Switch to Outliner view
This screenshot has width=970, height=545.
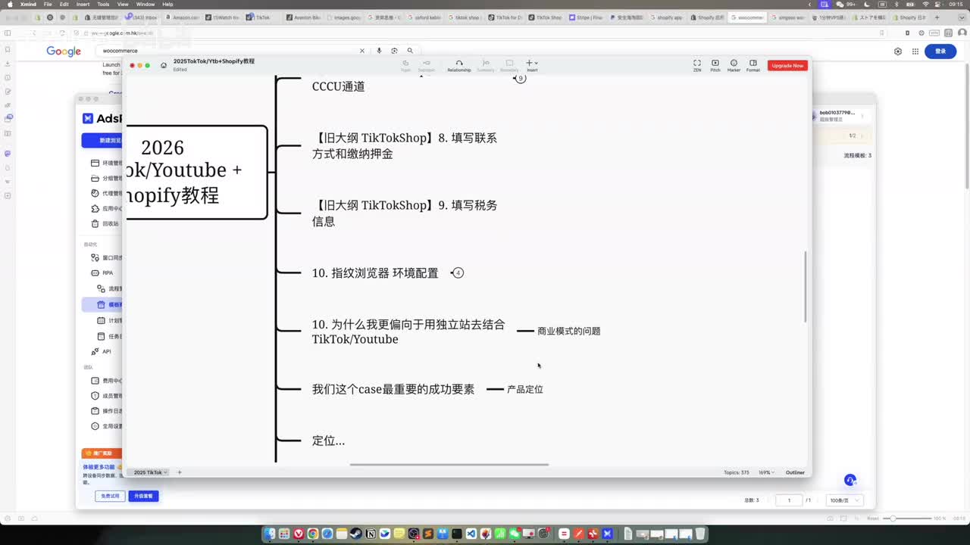click(x=795, y=472)
